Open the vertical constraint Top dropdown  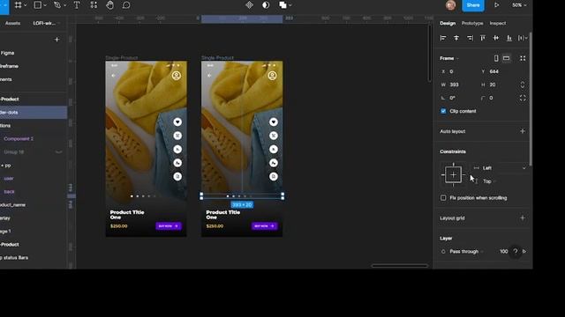(485, 181)
